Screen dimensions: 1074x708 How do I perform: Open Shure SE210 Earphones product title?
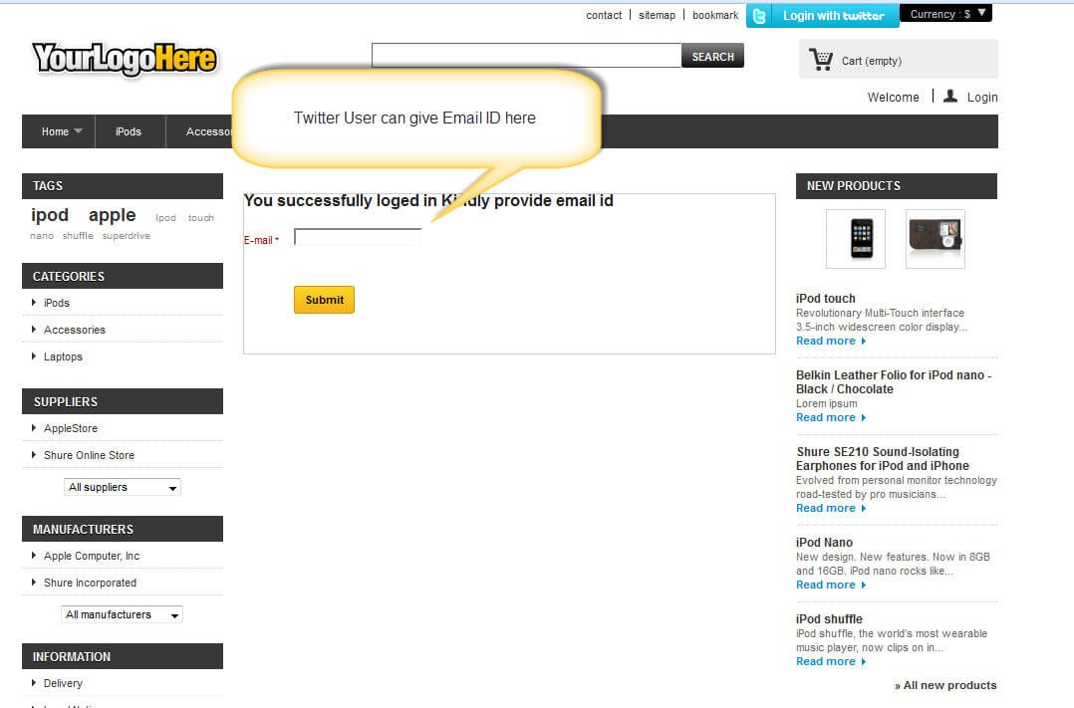click(x=883, y=459)
